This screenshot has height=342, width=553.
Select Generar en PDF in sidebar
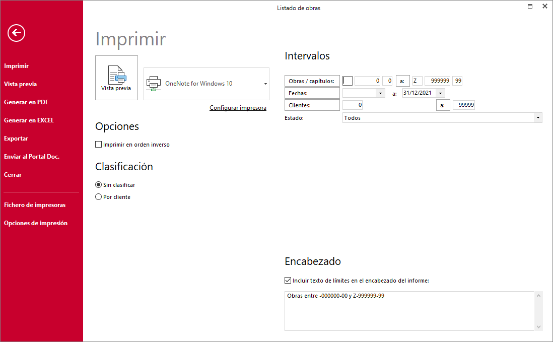coord(26,102)
